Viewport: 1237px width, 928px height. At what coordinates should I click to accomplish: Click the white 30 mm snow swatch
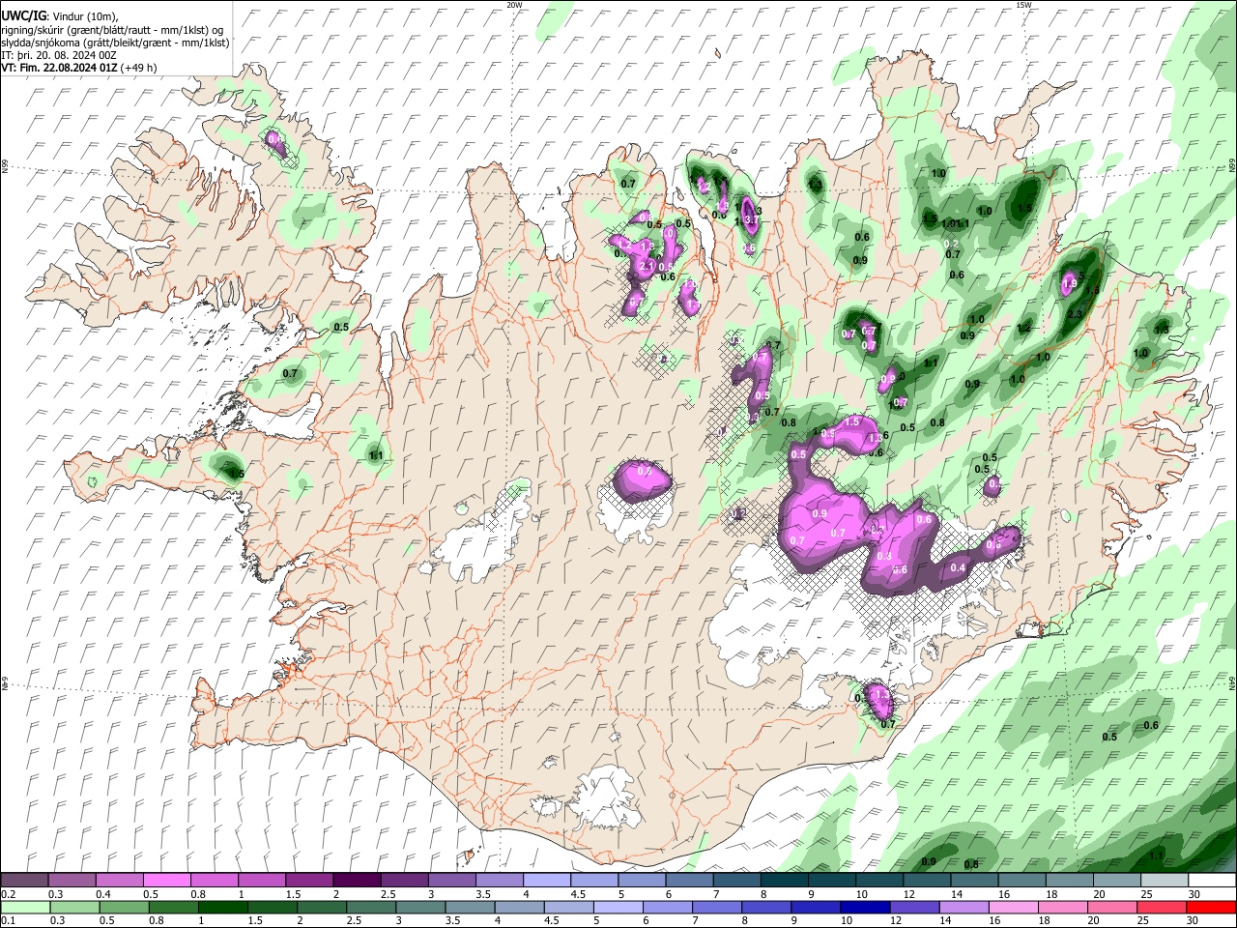pos(1212,880)
